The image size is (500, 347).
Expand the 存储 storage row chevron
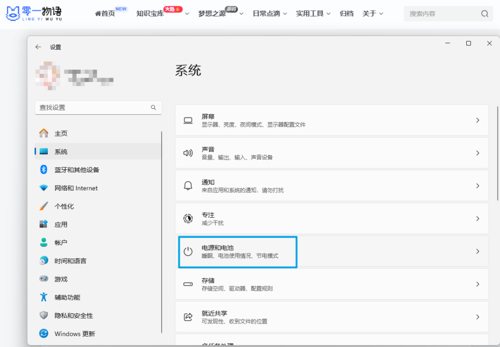coord(478,284)
